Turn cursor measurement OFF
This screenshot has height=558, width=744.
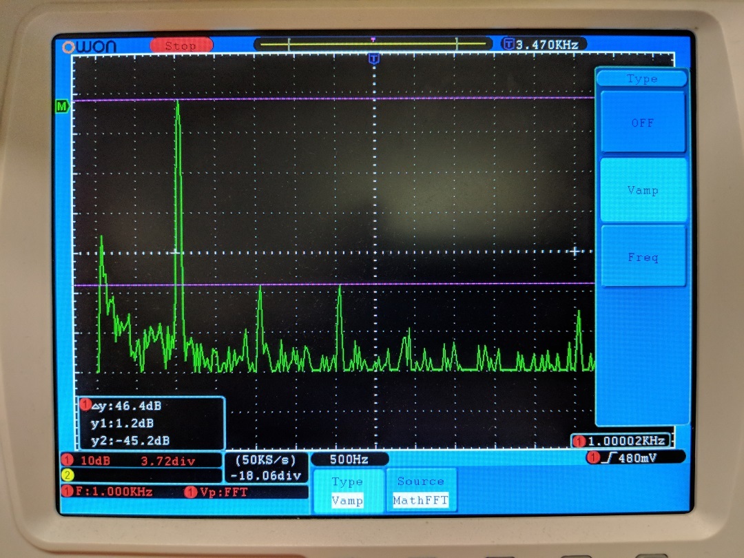pos(642,123)
